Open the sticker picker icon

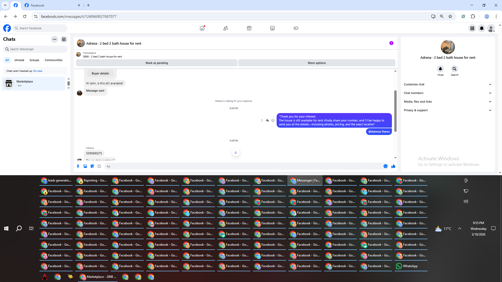(92, 166)
